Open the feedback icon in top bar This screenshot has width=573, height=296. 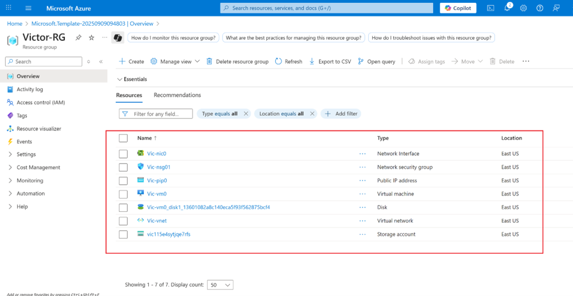(556, 8)
